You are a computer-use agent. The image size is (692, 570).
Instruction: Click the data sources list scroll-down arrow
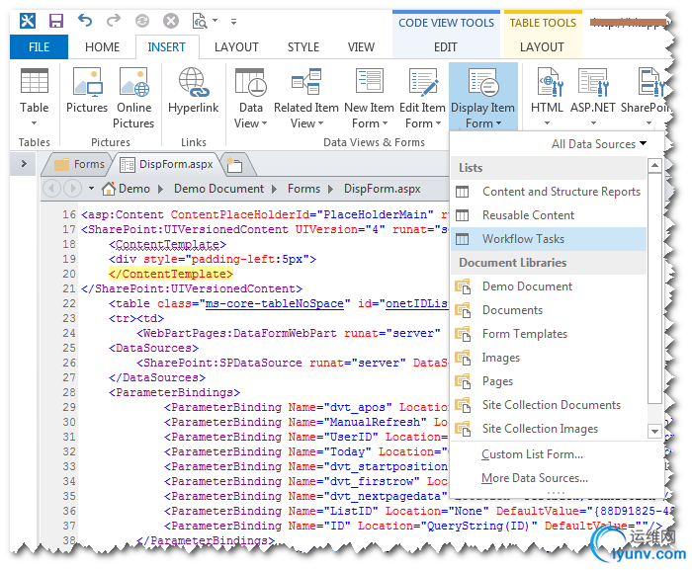[654, 431]
